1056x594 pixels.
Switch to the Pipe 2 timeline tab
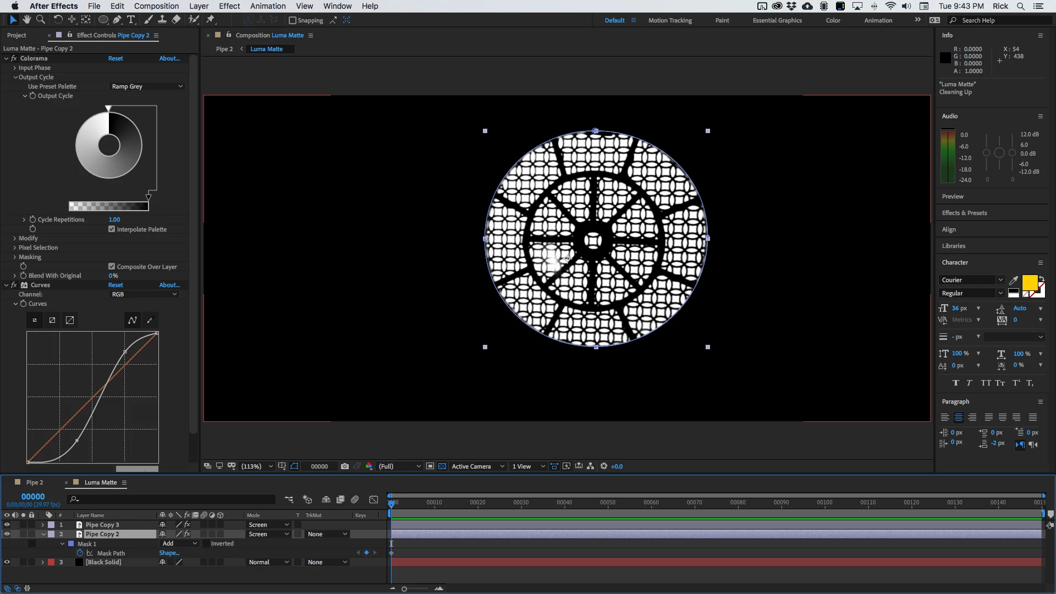click(x=34, y=482)
